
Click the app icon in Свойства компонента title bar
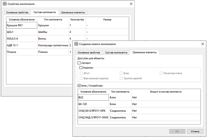click(4, 4)
